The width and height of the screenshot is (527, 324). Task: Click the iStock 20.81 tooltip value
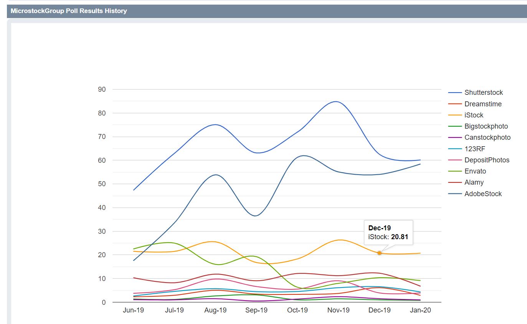pyautogui.click(x=400, y=237)
